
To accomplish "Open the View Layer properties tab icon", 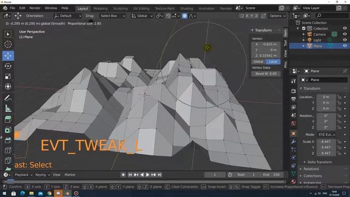I will coord(294,107).
